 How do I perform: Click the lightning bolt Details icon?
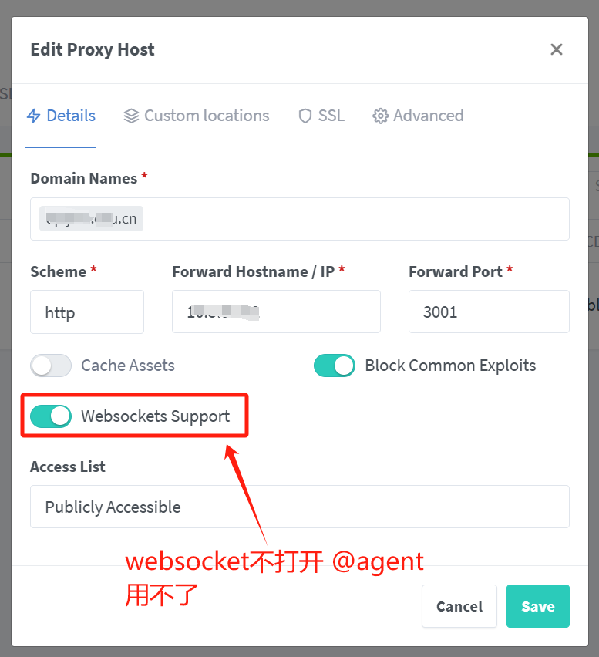(33, 116)
